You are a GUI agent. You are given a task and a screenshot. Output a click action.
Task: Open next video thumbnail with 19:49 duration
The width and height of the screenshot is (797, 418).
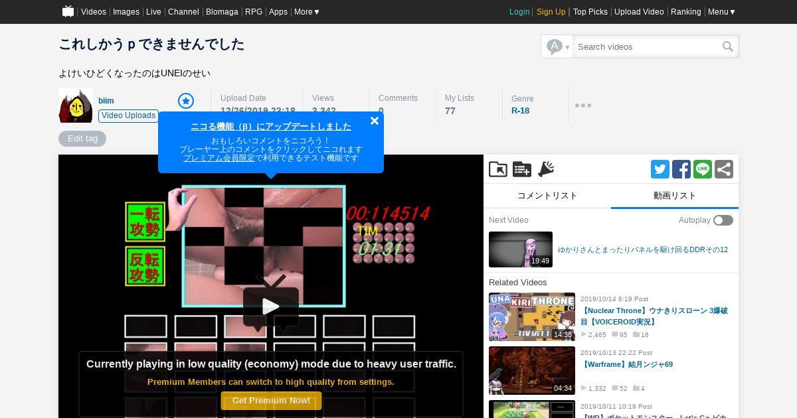pos(521,249)
